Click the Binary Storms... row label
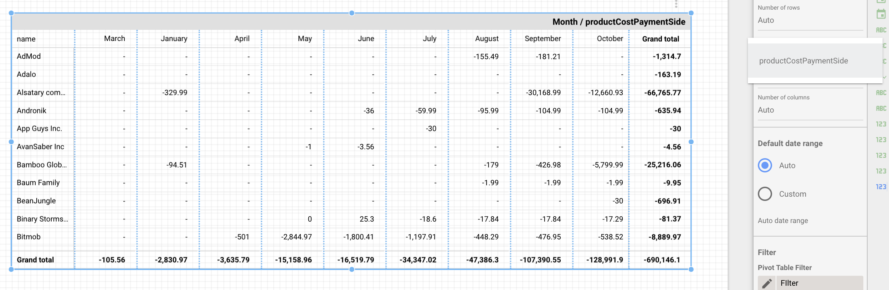Viewport: 889px width, 290px height. (42, 219)
